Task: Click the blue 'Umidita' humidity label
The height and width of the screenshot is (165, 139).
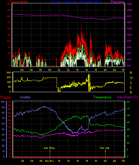Action: click(x=25, y=97)
